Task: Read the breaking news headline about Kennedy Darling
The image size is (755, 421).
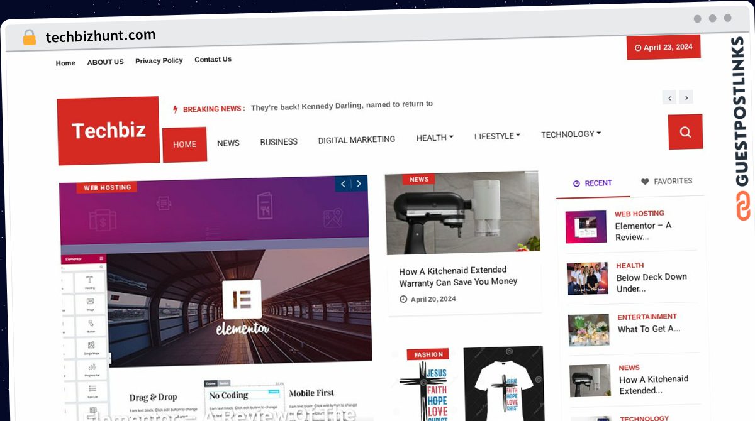Action: point(342,106)
